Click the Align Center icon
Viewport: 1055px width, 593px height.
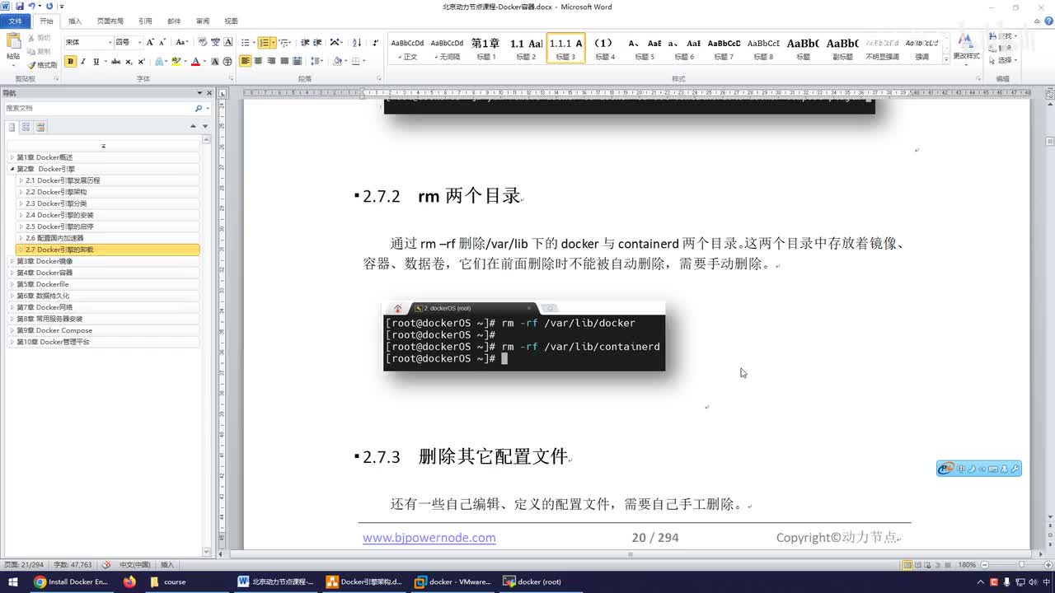pos(258,62)
